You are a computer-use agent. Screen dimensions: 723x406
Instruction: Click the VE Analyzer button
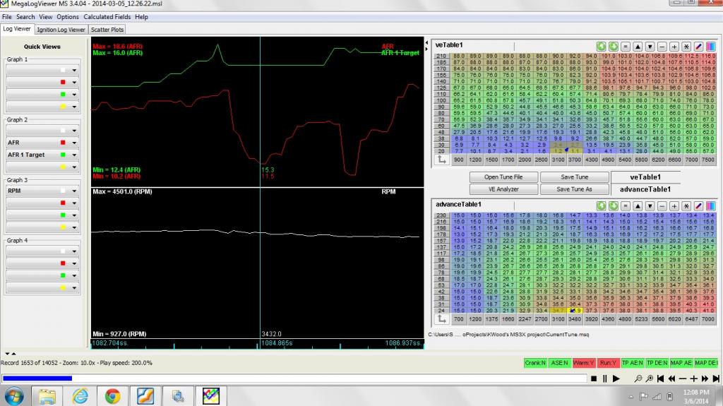pyautogui.click(x=503, y=189)
